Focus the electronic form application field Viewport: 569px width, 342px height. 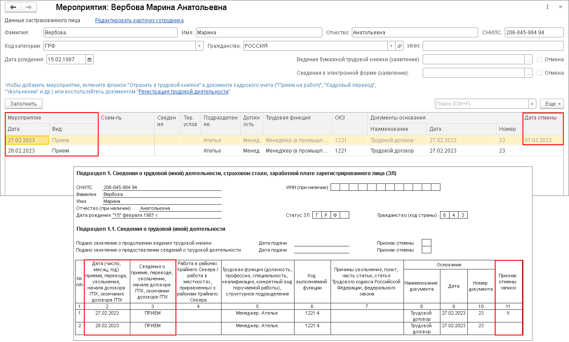[x=473, y=73]
